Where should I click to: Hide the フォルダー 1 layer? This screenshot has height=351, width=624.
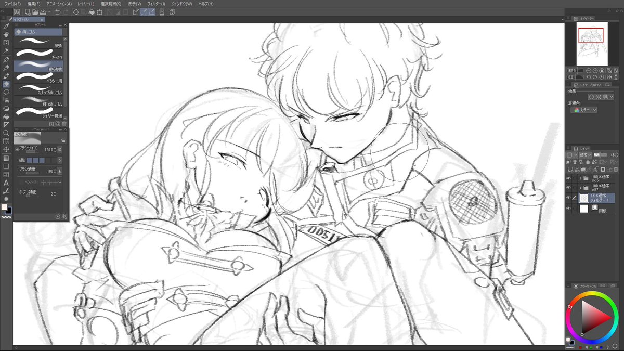click(568, 198)
